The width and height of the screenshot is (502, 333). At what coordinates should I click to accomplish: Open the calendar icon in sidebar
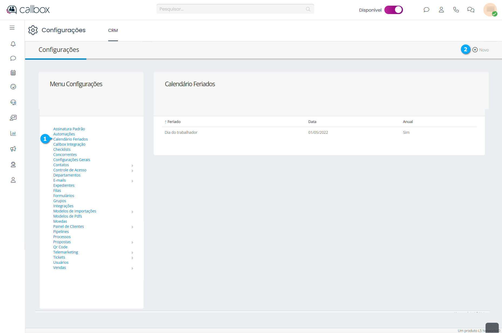pyautogui.click(x=13, y=73)
